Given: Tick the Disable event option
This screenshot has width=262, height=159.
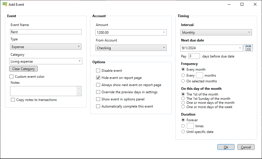Looking at the screenshot, I should (98, 70).
